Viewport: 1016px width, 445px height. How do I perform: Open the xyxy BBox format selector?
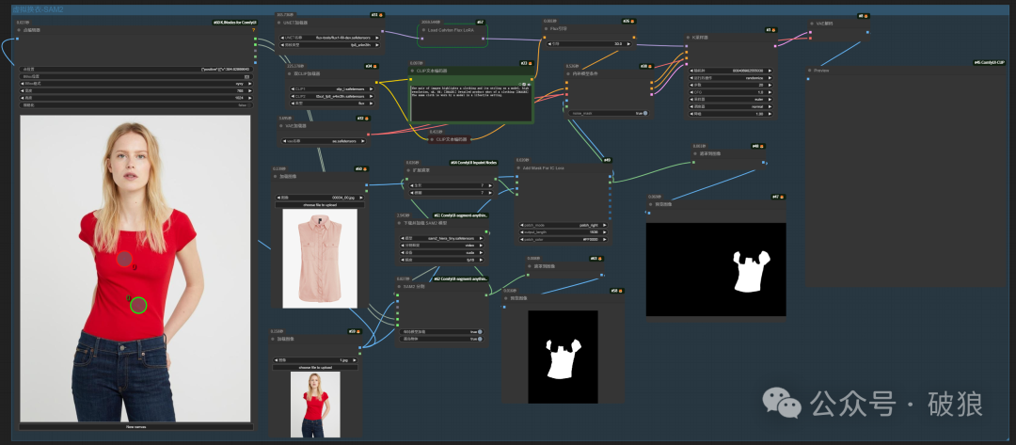(136, 84)
